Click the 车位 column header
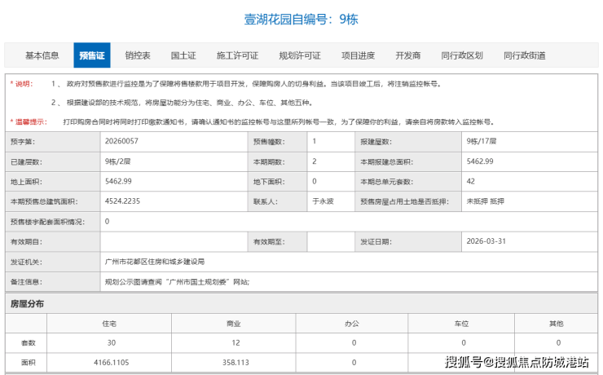This screenshot has height=375, width=603. pos(461,324)
